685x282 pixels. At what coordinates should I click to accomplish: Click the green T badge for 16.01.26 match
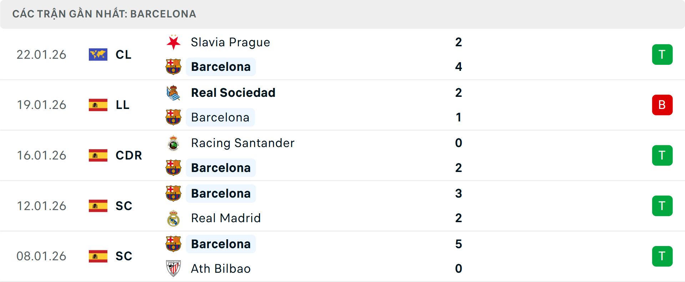[x=663, y=155]
